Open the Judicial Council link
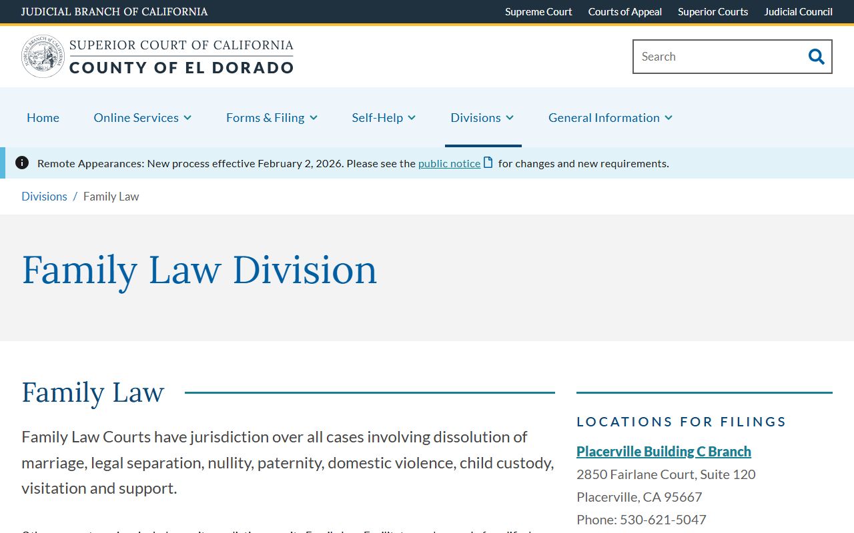Viewport: 854px width, 533px height. pyautogui.click(x=798, y=11)
